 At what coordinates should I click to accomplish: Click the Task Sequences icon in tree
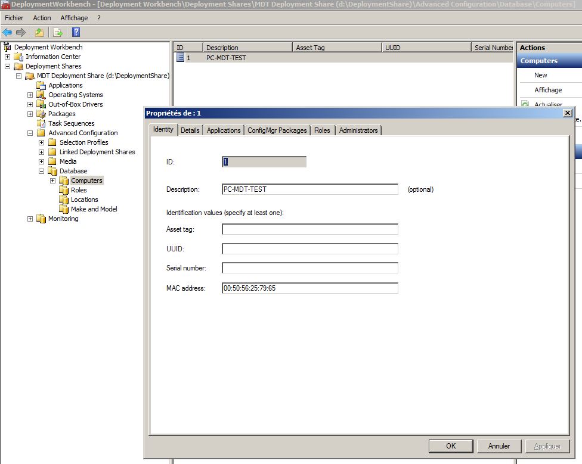(x=41, y=123)
